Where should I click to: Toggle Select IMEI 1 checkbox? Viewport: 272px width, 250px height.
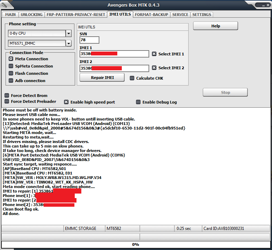point(154,54)
